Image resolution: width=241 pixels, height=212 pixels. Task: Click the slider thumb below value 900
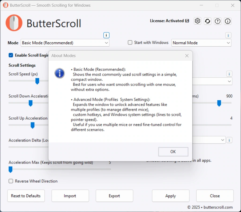click(x=219, y=103)
